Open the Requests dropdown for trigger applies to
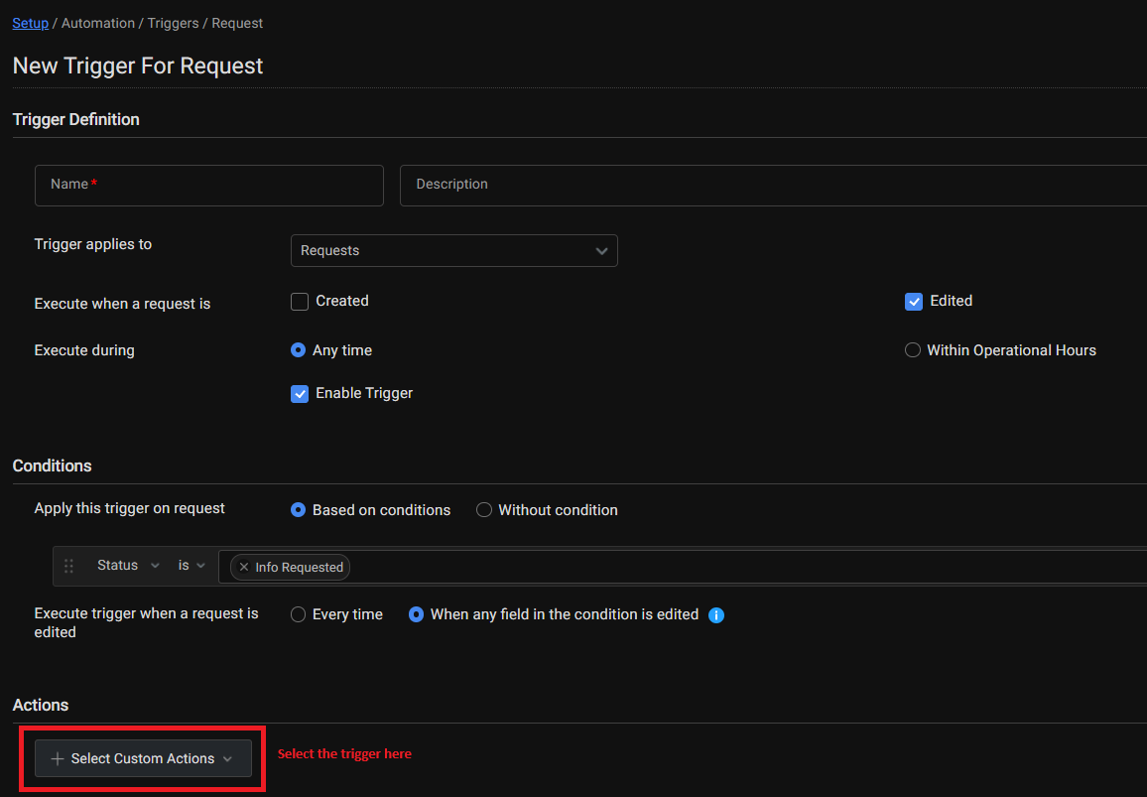The image size is (1147, 797). coord(453,250)
